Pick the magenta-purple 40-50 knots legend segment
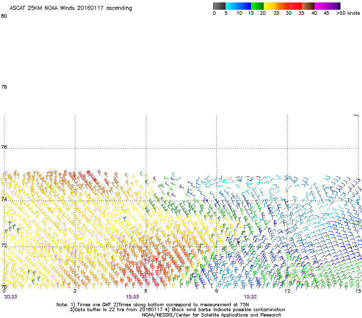 [327, 6]
